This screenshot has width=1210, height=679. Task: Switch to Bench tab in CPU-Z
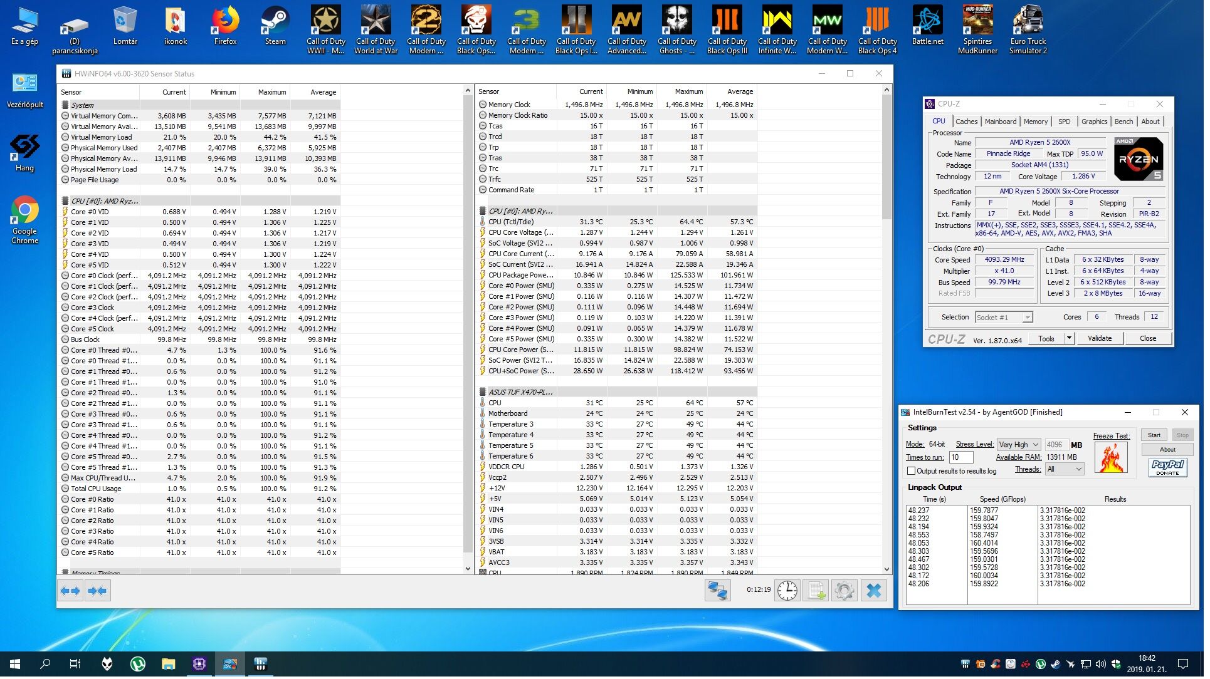click(1130, 122)
